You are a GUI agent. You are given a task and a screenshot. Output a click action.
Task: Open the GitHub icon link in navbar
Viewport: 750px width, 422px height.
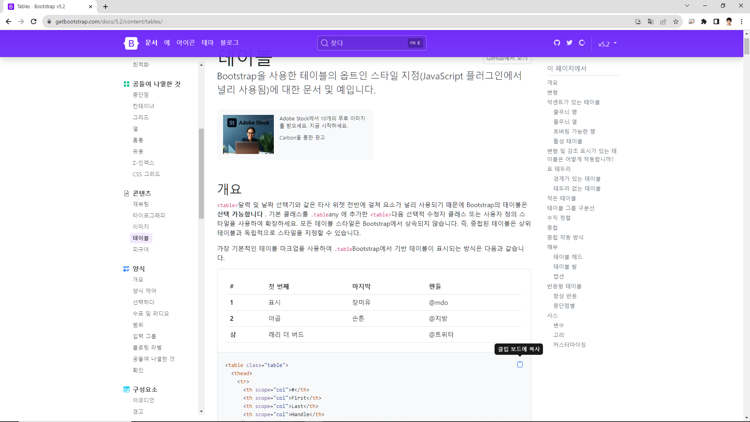click(x=557, y=43)
